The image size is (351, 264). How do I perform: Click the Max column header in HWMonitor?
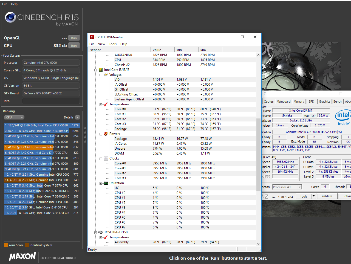tap(210, 50)
